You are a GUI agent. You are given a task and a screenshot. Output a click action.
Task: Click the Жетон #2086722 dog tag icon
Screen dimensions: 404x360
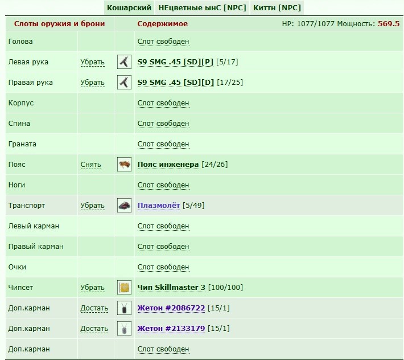coord(124,308)
